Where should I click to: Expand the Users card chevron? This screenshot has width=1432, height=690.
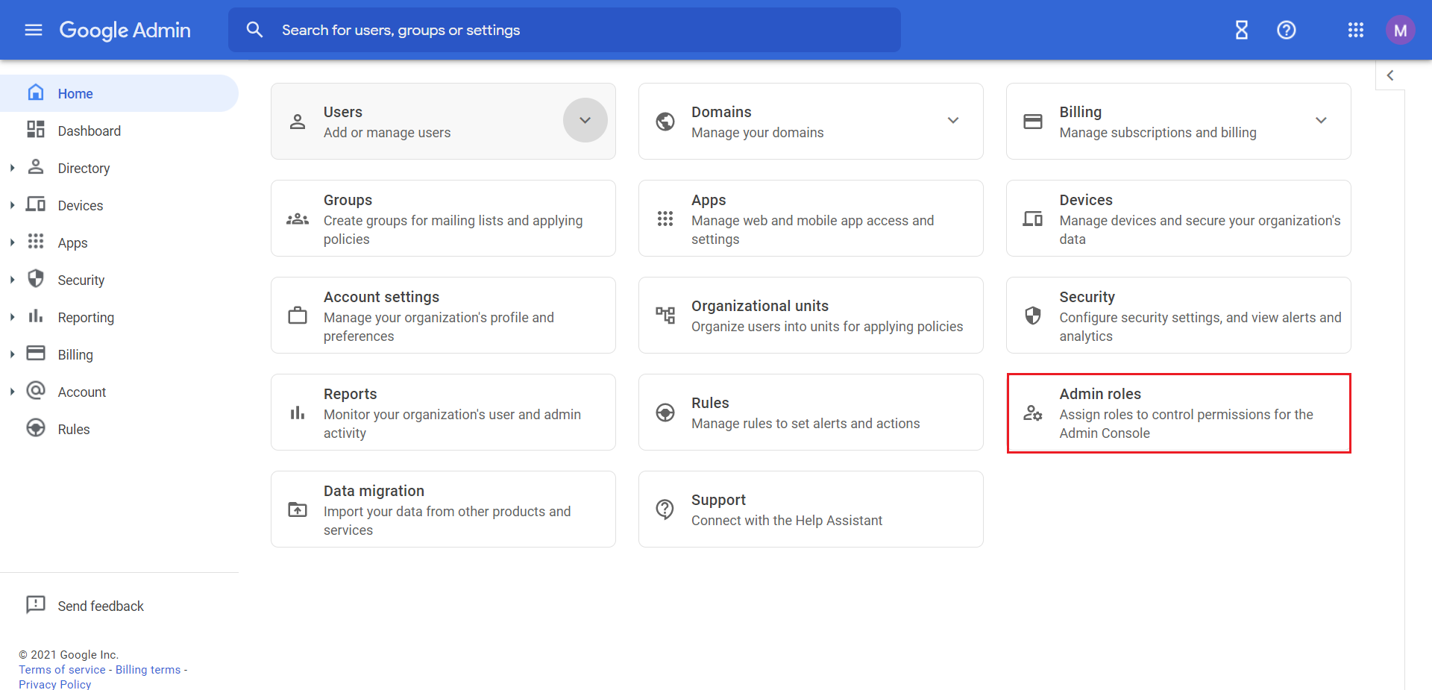coord(585,120)
